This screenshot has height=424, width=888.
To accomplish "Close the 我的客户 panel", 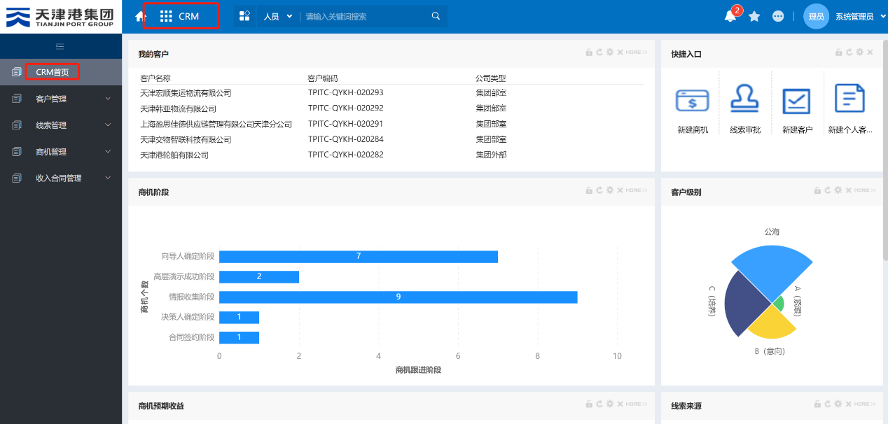I will coord(620,52).
